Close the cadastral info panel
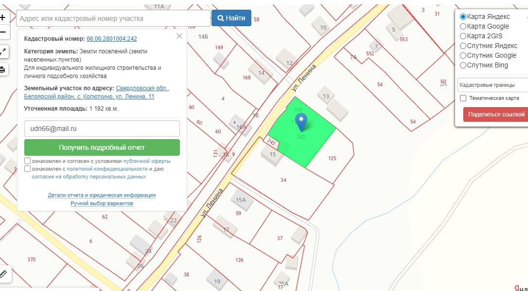Image resolution: width=528 pixels, height=291 pixels. 179,36
